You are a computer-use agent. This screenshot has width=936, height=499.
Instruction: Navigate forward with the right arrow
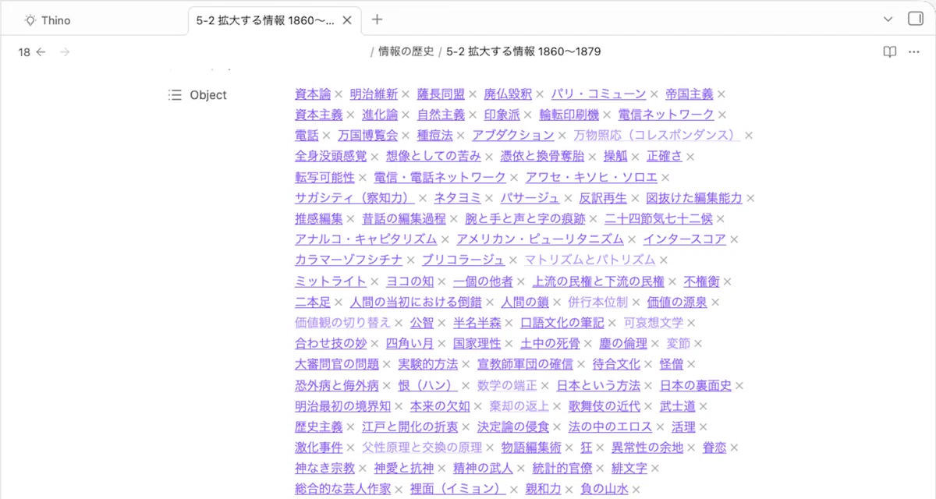65,52
